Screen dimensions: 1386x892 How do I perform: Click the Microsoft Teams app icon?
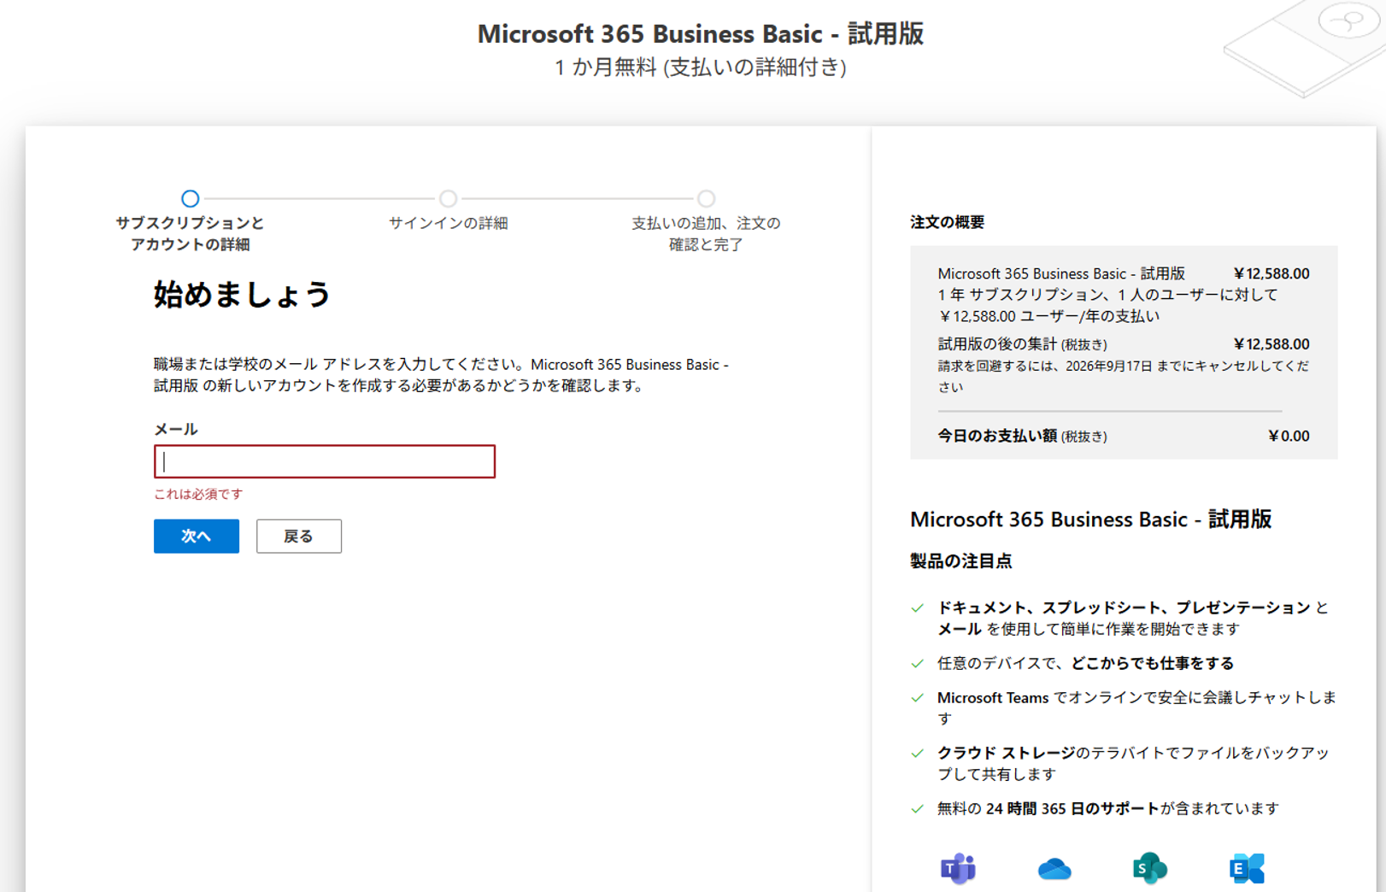[958, 869]
